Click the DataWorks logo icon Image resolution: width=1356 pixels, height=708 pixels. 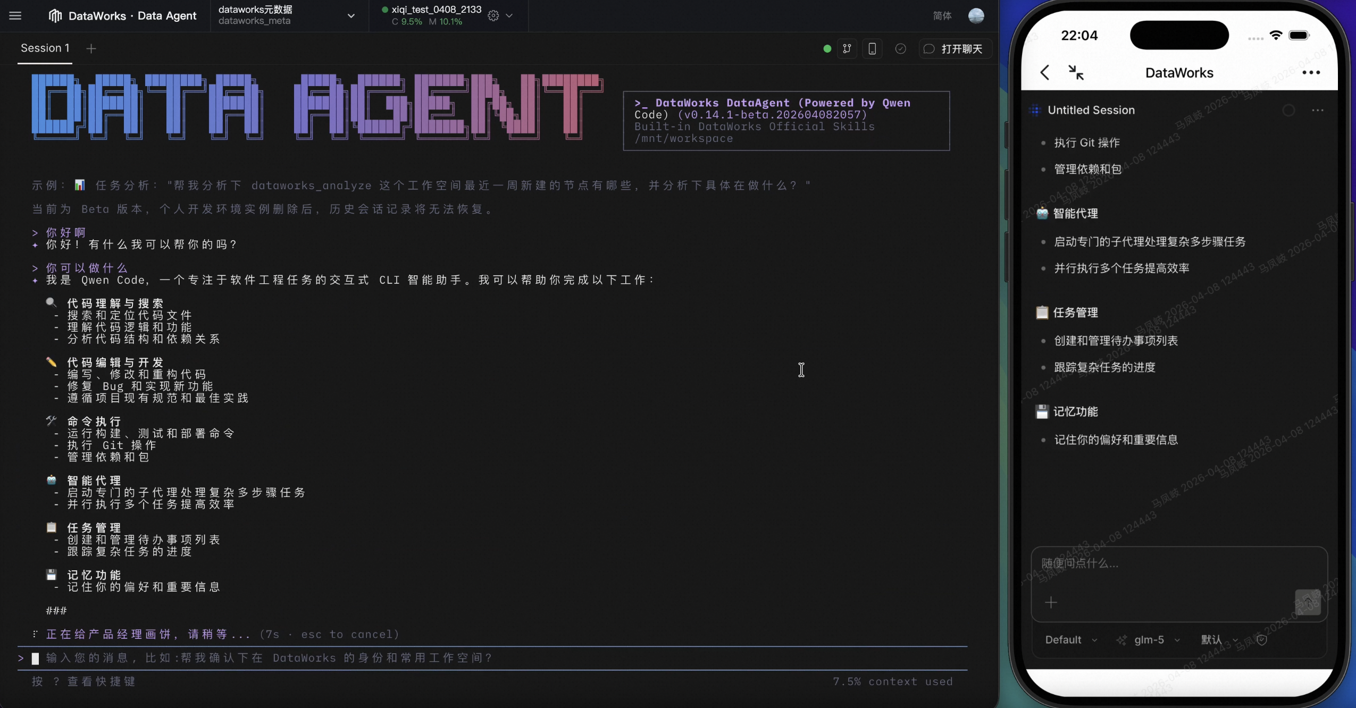pyautogui.click(x=55, y=15)
